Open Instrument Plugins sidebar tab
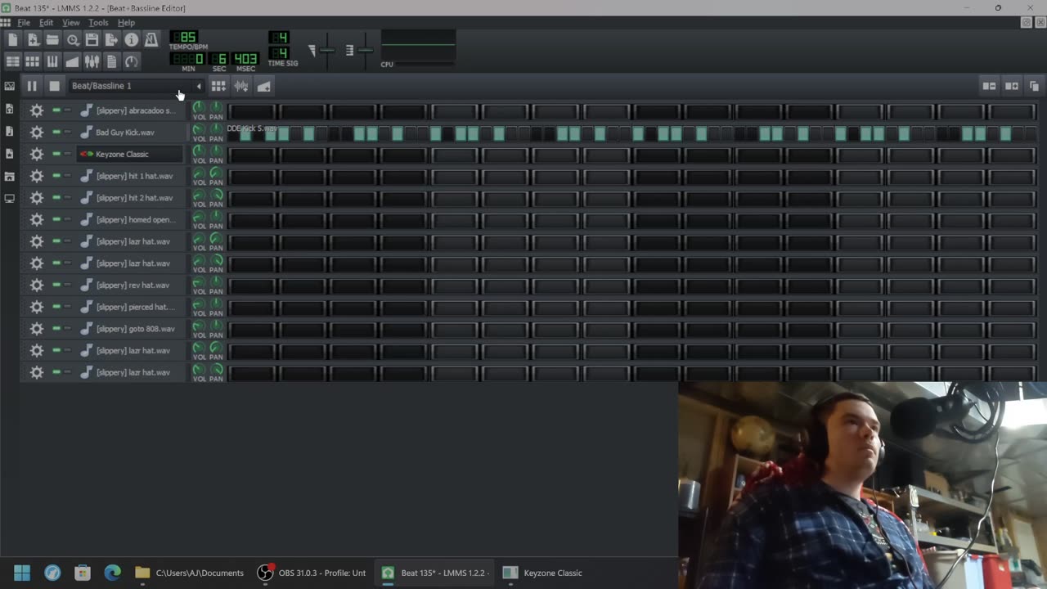1047x589 pixels. tap(9, 86)
